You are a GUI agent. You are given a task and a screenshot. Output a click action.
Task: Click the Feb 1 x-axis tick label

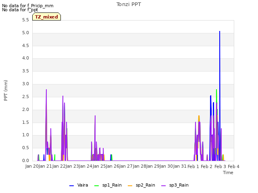point(193,166)
